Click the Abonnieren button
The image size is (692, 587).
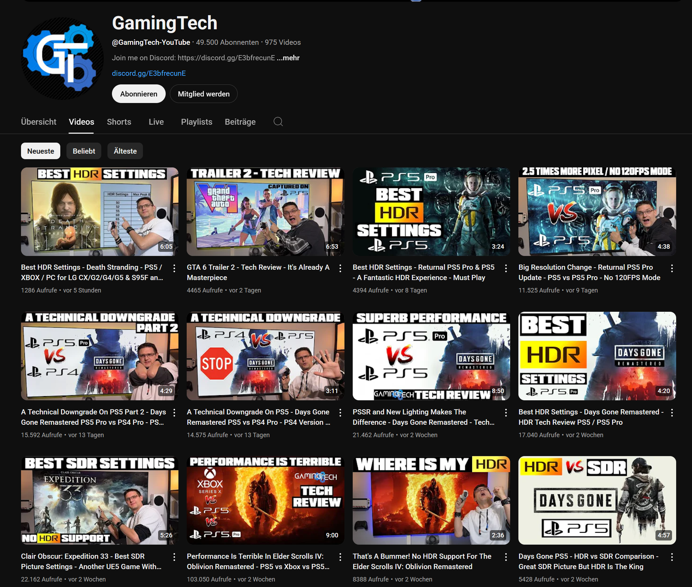(x=138, y=94)
